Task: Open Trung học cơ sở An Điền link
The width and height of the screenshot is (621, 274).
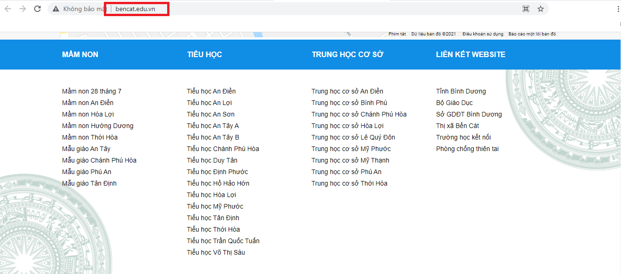Action: tap(348, 91)
